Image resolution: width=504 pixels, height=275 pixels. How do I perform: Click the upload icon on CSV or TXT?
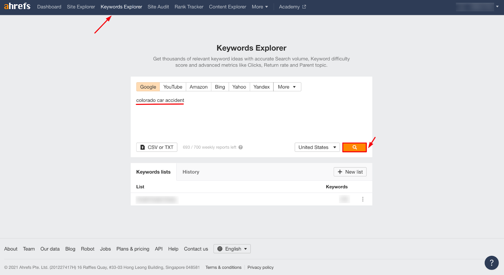pyautogui.click(x=143, y=147)
